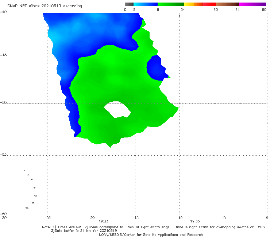The width and height of the screenshot is (270, 237).
Task: Click the light cyan low-wind patch near the swath's west edge
Action: click(54, 37)
